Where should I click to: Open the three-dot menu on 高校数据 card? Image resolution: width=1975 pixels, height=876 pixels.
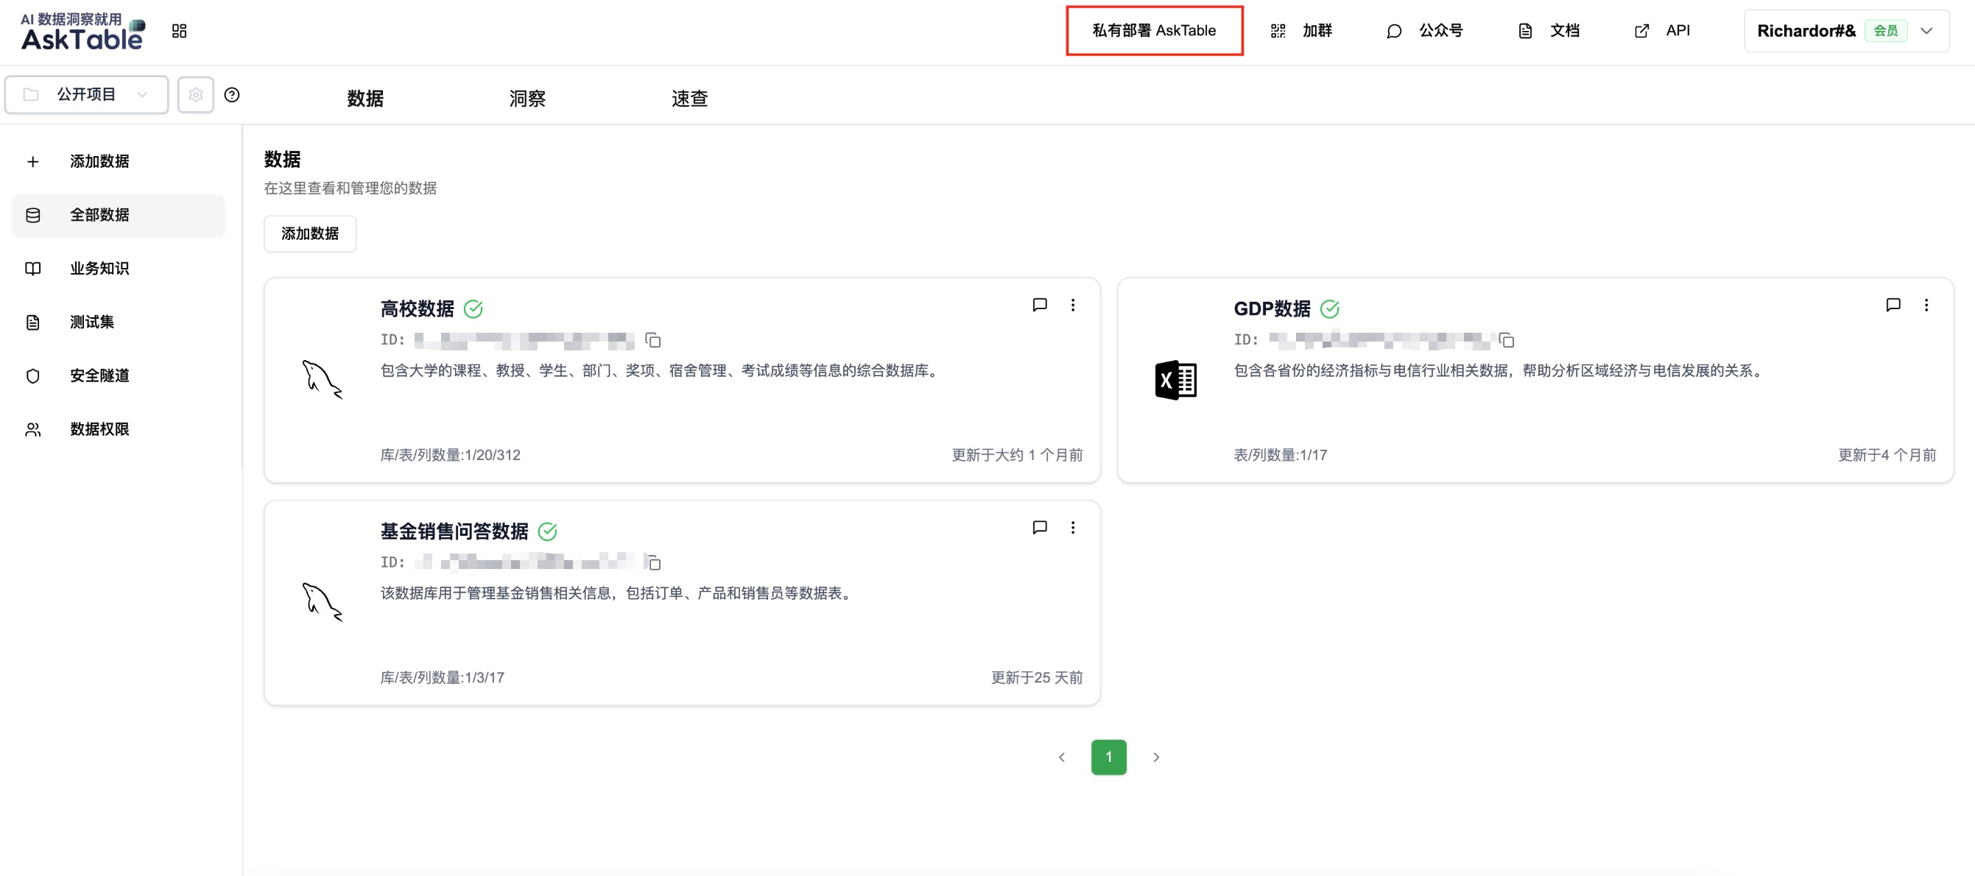(1074, 304)
